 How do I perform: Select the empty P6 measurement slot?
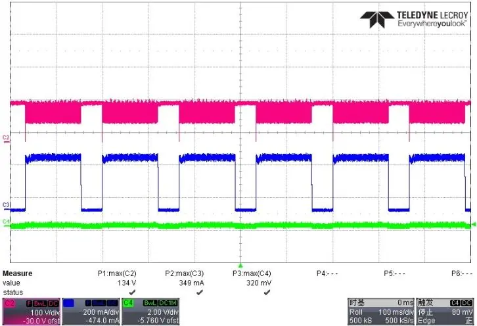point(462,273)
